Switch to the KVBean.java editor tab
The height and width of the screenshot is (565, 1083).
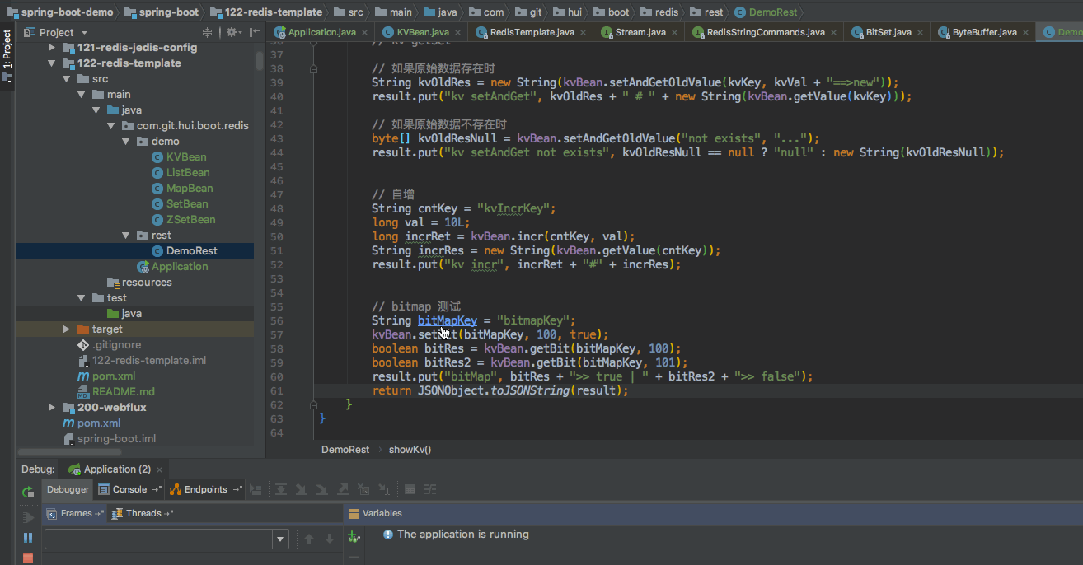(422, 32)
